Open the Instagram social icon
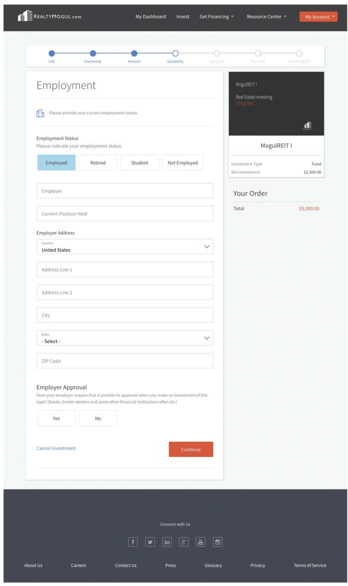348x586 pixels. click(x=217, y=542)
